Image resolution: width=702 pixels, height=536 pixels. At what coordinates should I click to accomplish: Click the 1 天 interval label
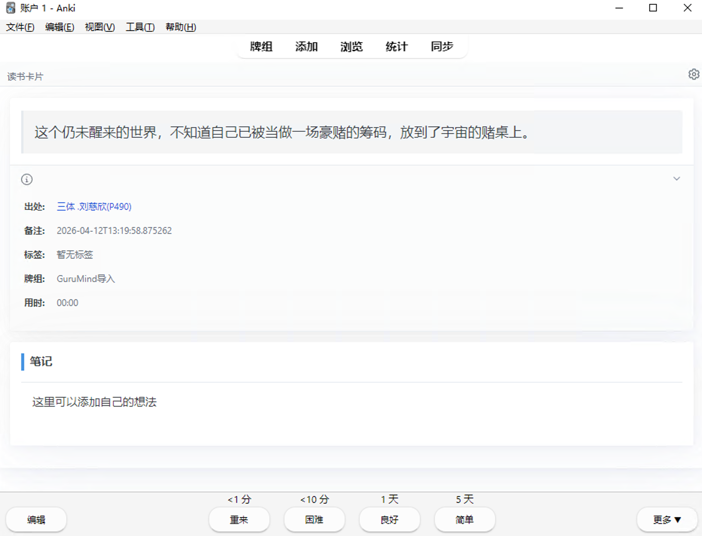389,499
